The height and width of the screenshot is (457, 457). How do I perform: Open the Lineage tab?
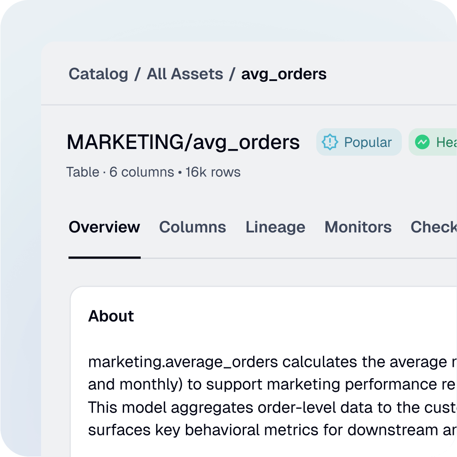coord(275,227)
